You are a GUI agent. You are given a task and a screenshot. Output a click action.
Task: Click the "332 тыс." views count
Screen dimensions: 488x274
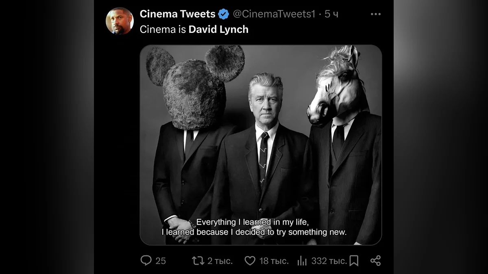click(329, 261)
